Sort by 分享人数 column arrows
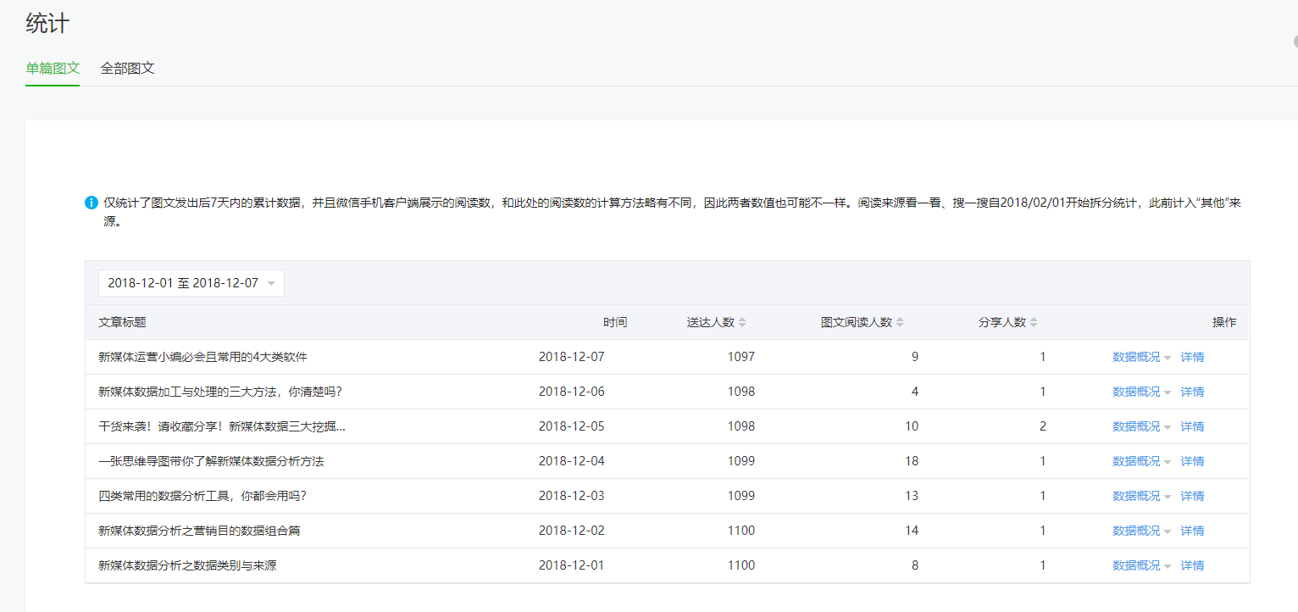Image resolution: width=1298 pixels, height=612 pixels. click(1034, 323)
